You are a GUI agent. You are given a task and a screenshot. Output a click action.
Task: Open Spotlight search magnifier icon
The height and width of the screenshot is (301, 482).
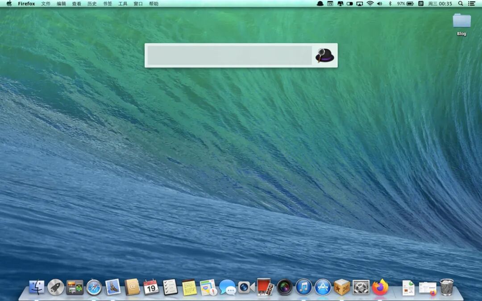(x=461, y=4)
